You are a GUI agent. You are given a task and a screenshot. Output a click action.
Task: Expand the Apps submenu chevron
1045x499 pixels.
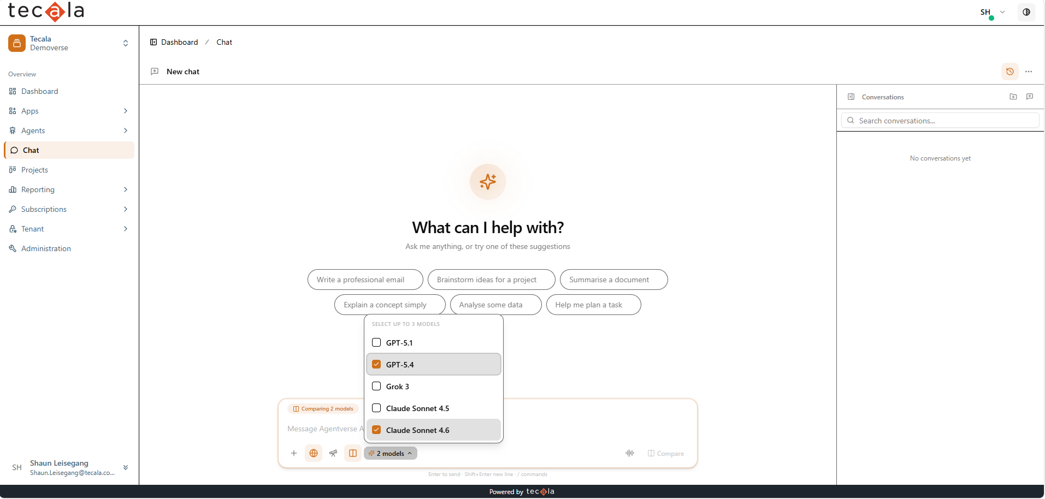[x=126, y=111]
